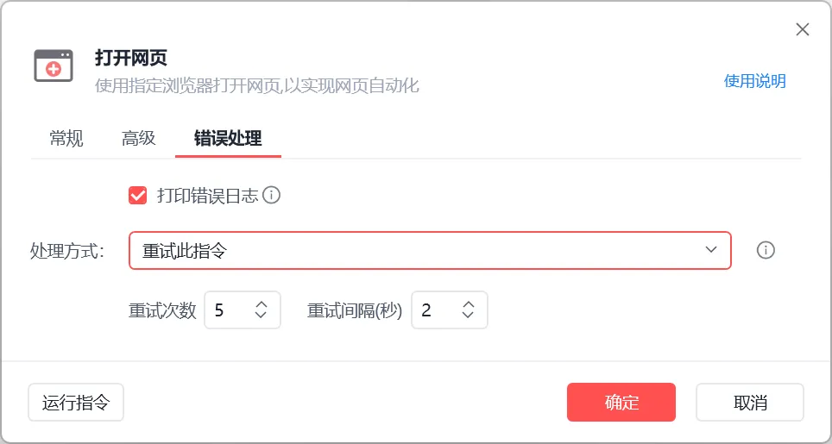Click the 运行指令 button
832x444 pixels.
click(x=76, y=403)
